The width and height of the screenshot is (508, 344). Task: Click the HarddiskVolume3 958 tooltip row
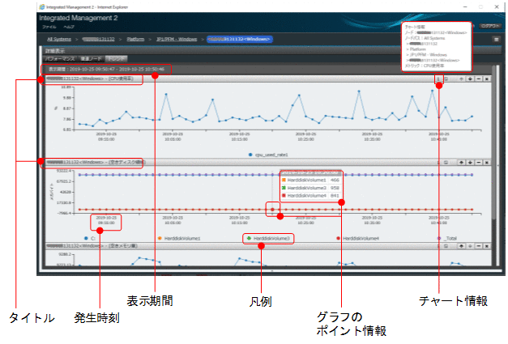coord(310,188)
